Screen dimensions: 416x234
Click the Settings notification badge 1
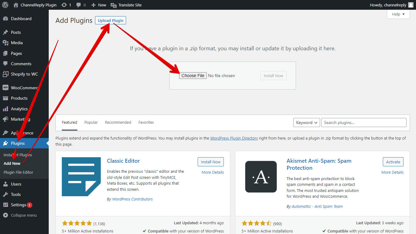click(x=30, y=205)
